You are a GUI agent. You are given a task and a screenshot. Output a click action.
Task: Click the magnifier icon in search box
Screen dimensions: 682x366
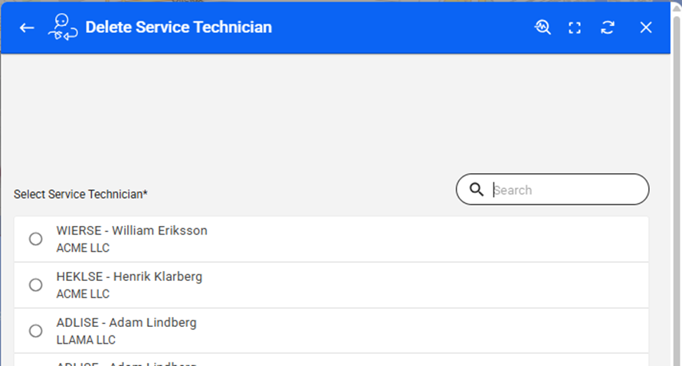[x=476, y=190]
